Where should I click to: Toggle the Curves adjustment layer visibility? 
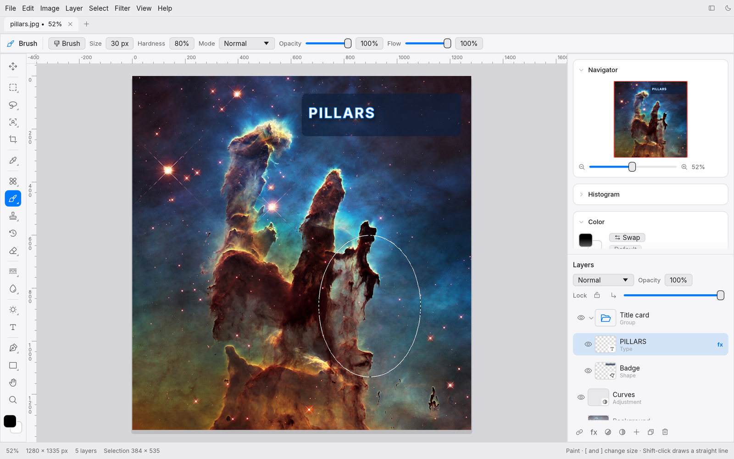[x=581, y=397]
